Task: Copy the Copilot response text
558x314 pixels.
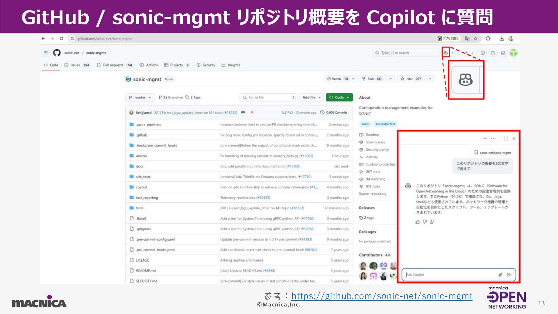Action: point(432,222)
